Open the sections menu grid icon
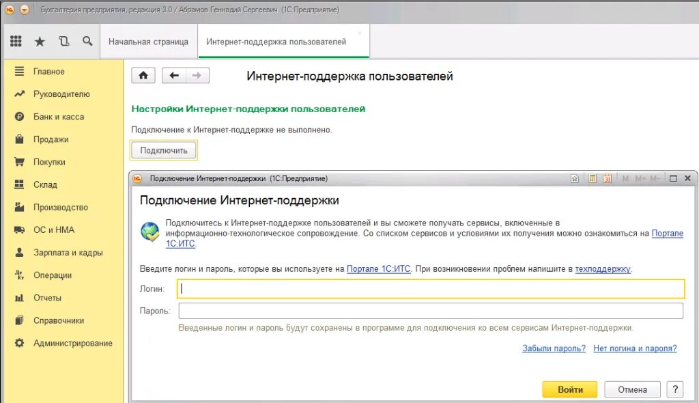699x403 pixels. [x=16, y=41]
